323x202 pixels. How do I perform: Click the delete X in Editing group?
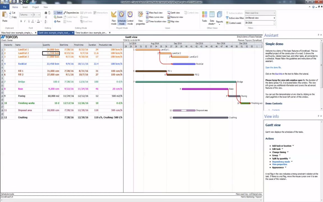click(46, 17)
